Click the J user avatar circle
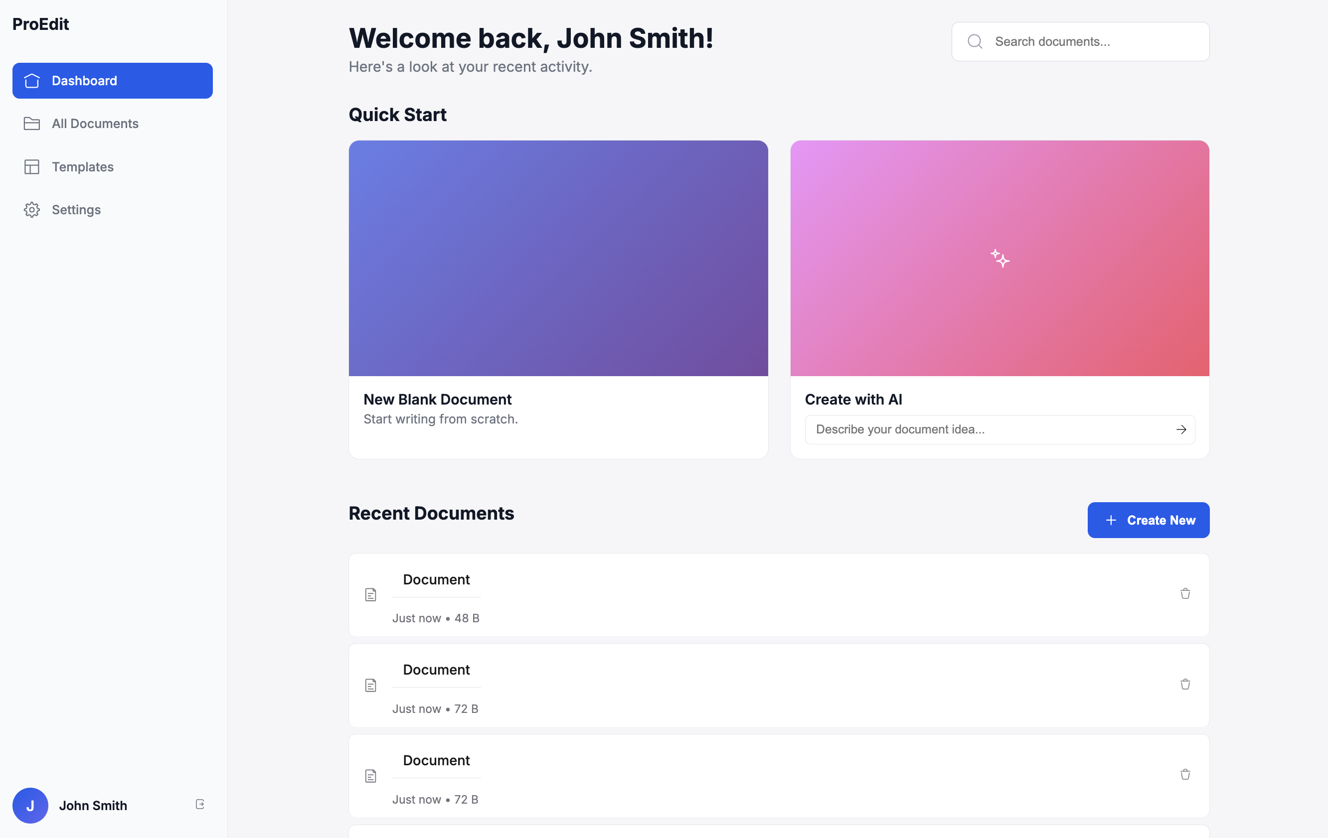 pyautogui.click(x=30, y=805)
